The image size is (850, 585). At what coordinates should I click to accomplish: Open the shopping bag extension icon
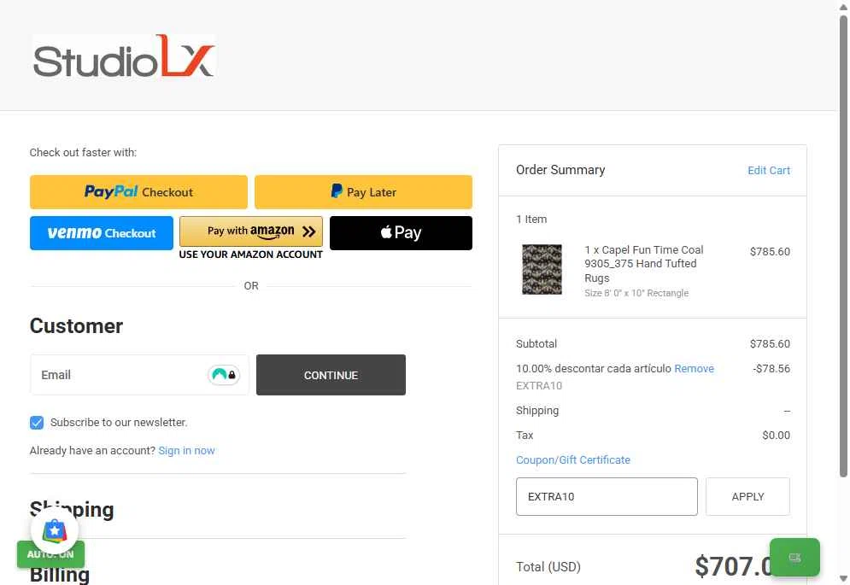coord(55,530)
